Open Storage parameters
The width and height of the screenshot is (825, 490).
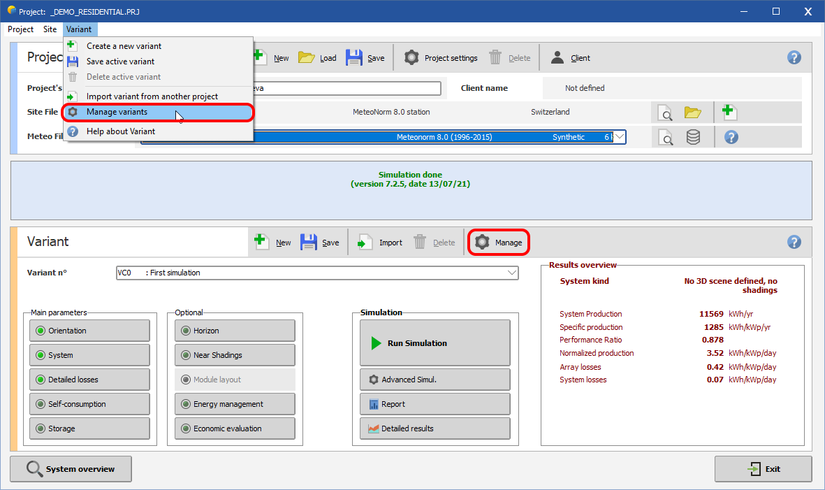point(89,428)
